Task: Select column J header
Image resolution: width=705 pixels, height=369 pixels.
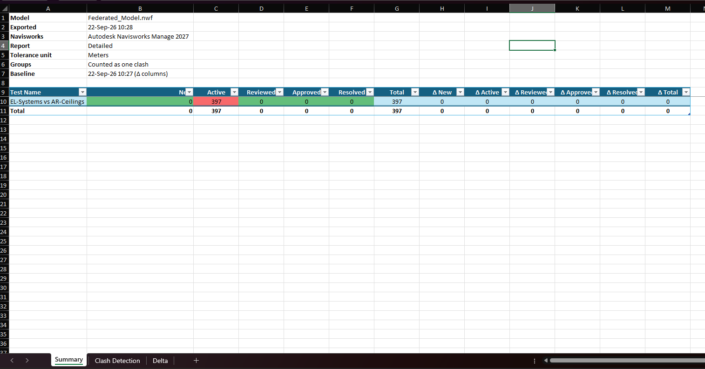Action: pos(532,8)
